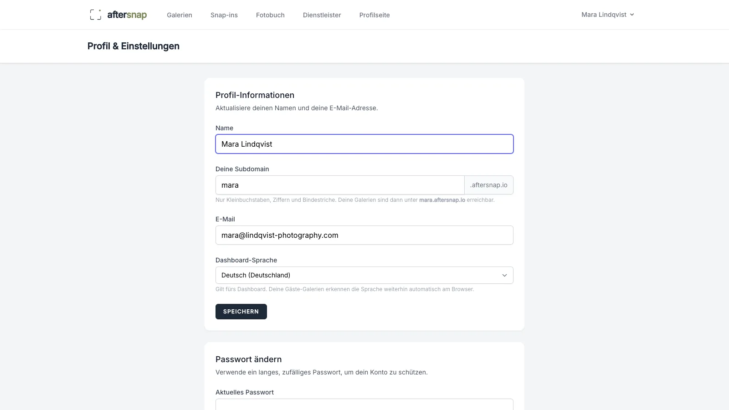Viewport: 729px width, 410px height.
Task: Click the Aktuelles Passwort field
Action: click(364, 405)
